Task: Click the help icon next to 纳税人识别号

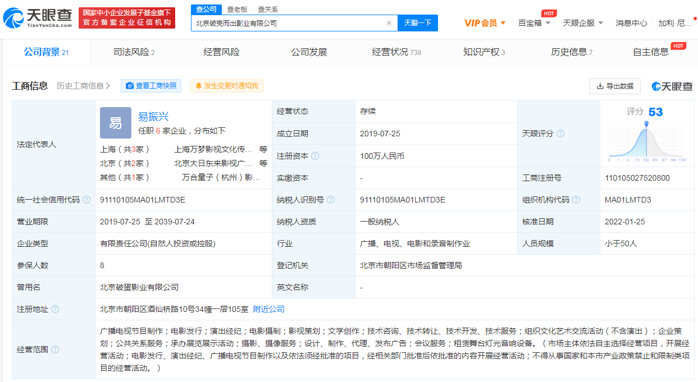Action: click(331, 200)
